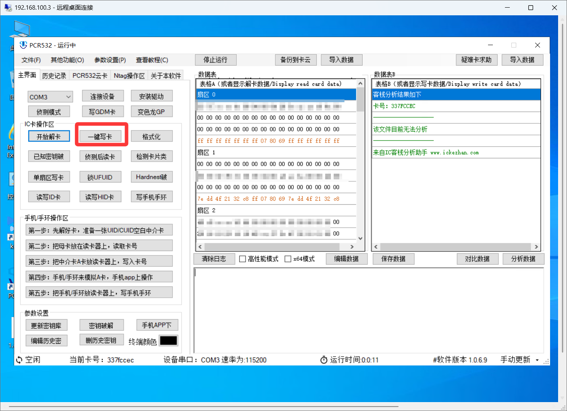Click the right arrow of table A's horizontal scrollbar
Screen dimensions: 567x411
tap(352, 247)
